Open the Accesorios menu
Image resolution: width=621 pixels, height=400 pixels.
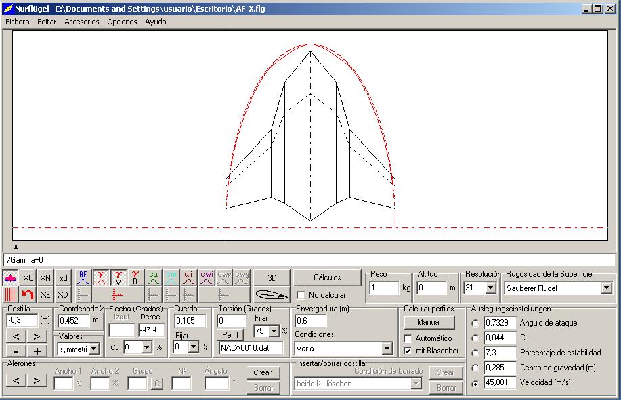[x=81, y=22]
